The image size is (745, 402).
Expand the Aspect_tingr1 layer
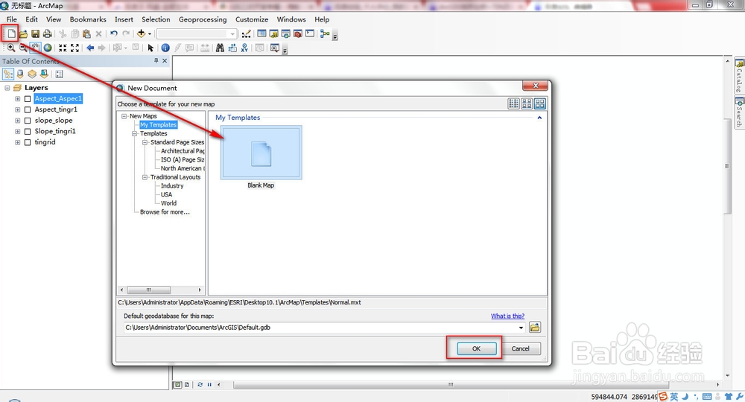coord(18,109)
